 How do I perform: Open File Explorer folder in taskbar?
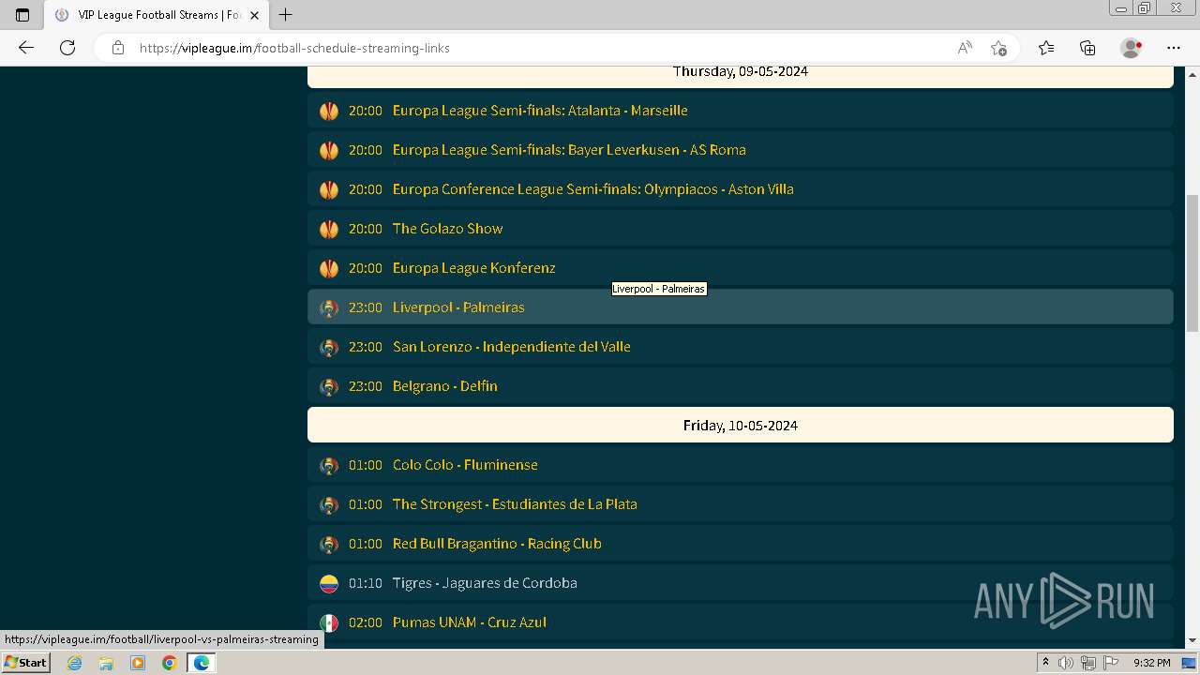pos(106,663)
